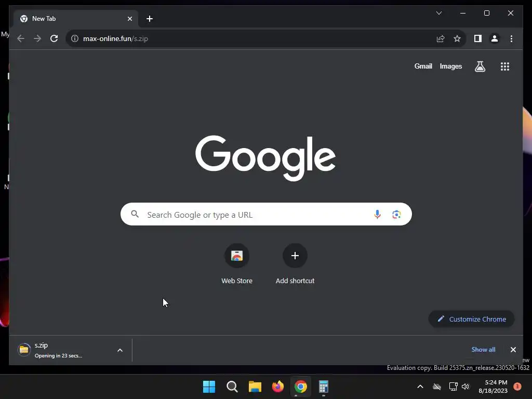Open the Chrome side panel

click(x=478, y=38)
